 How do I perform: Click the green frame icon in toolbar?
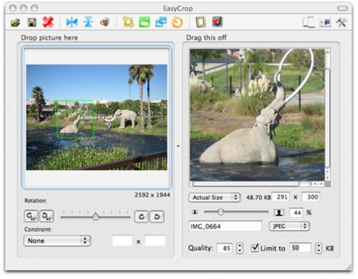[x=145, y=22]
